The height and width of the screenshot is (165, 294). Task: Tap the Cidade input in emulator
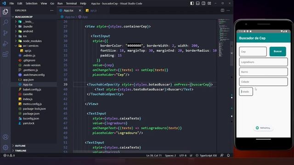263,82
